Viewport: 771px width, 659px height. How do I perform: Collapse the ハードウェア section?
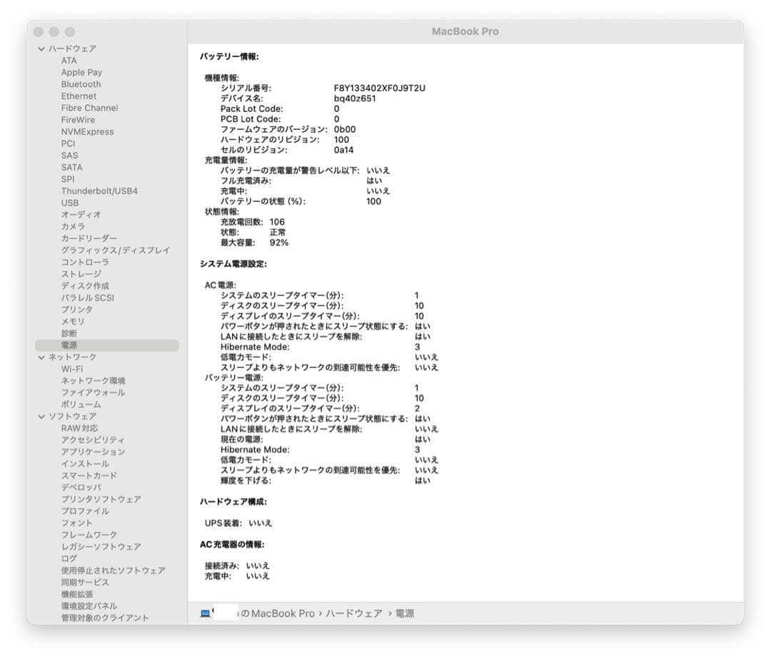[x=41, y=48]
